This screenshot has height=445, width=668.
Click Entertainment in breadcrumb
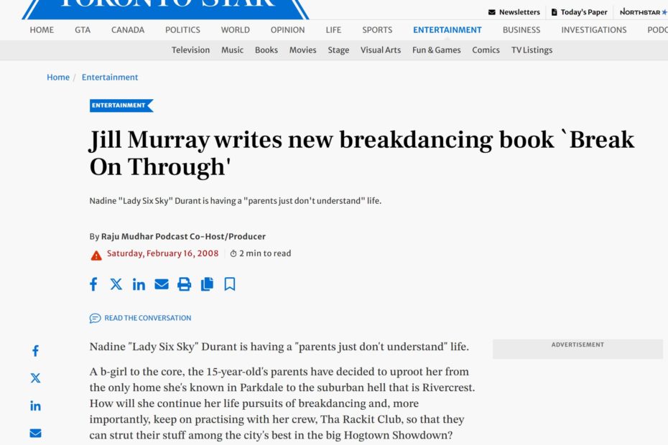click(x=110, y=77)
